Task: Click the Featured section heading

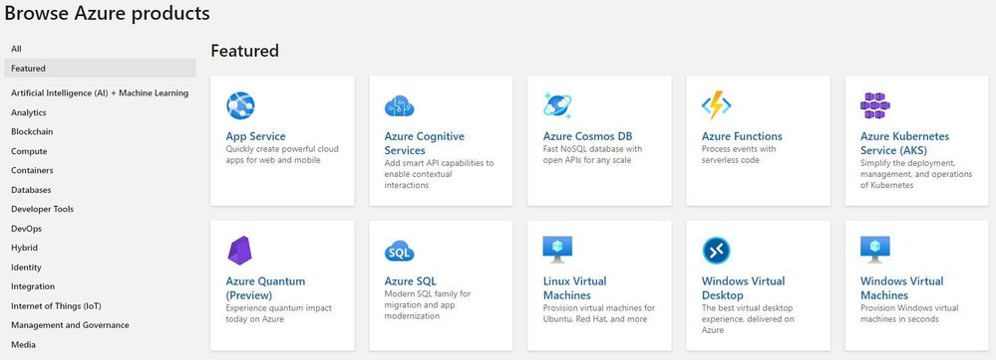Action: point(244,51)
